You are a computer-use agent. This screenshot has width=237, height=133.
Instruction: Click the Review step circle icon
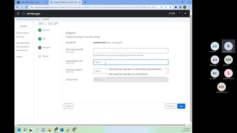40,56
